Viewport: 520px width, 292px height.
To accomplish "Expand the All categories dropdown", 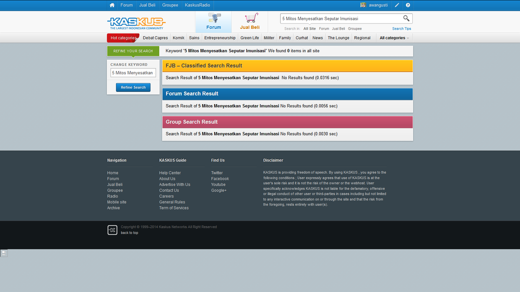I will [x=394, y=38].
